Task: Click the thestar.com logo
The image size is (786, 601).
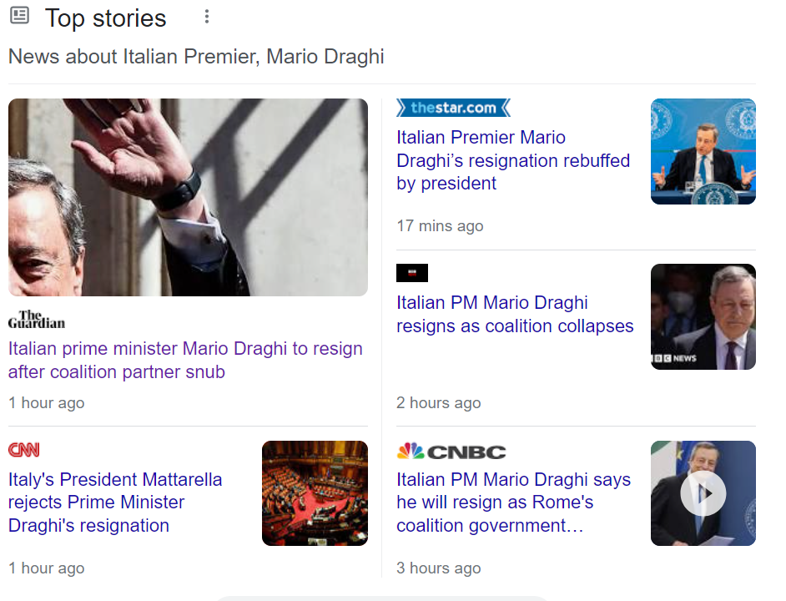Action: pyautogui.click(x=453, y=108)
